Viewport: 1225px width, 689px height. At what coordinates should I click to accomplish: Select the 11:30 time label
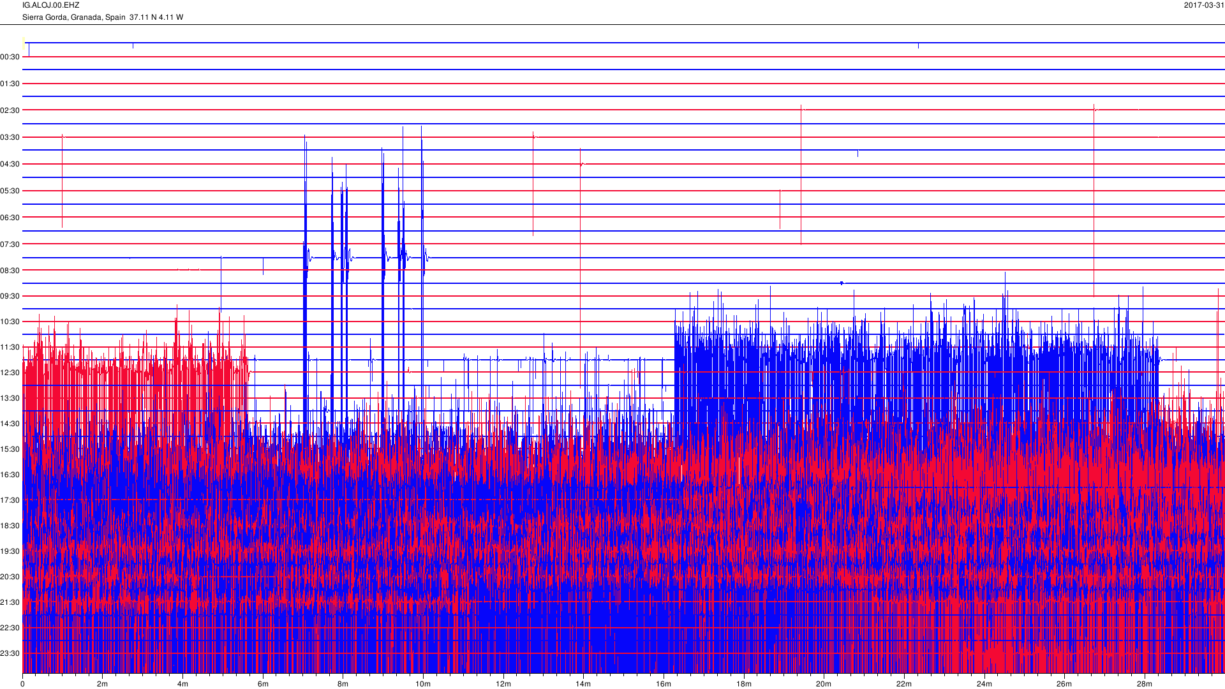pos(10,347)
